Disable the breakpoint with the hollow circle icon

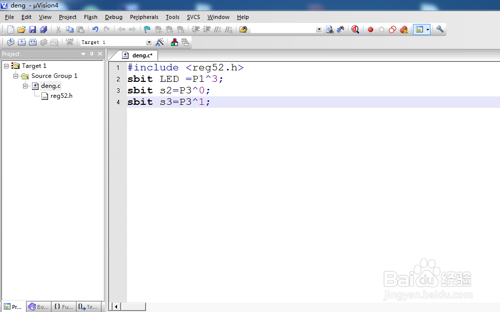coord(381,29)
